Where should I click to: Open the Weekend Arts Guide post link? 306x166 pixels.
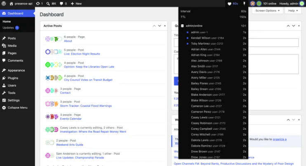point(69,145)
